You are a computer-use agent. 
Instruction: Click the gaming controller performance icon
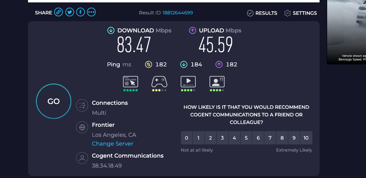159,82
